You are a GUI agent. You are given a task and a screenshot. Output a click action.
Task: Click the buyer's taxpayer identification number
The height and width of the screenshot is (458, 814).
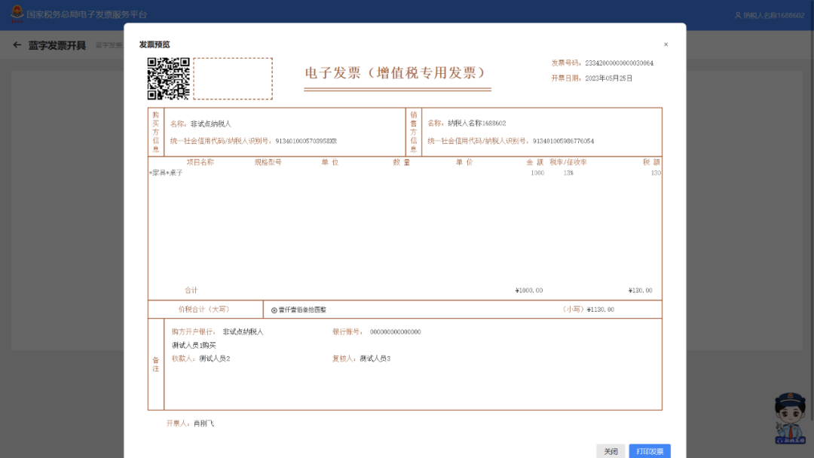tap(306, 141)
